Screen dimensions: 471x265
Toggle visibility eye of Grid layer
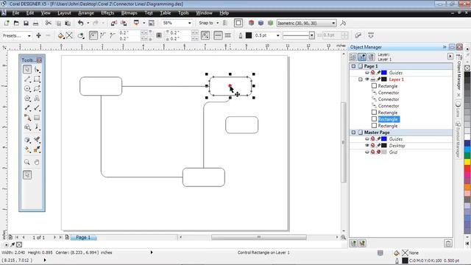point(366,152)
